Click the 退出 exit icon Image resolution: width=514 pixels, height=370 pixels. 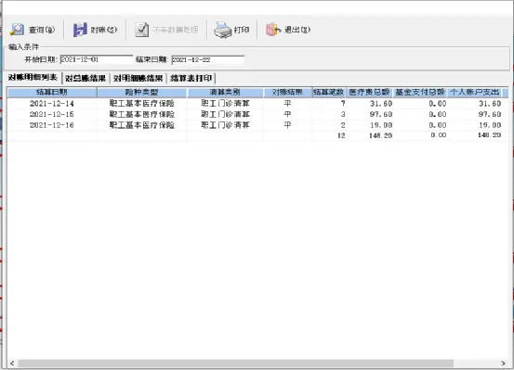273,30
